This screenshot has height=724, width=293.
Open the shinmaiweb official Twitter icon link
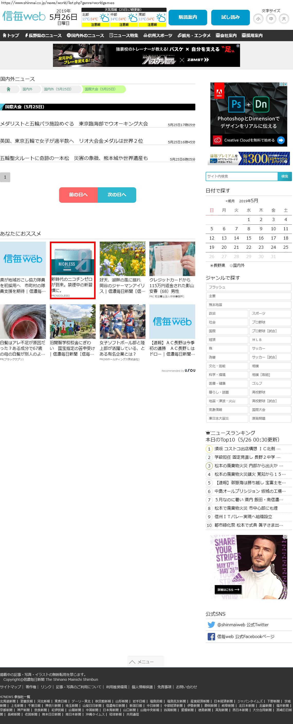pos(211,624)
